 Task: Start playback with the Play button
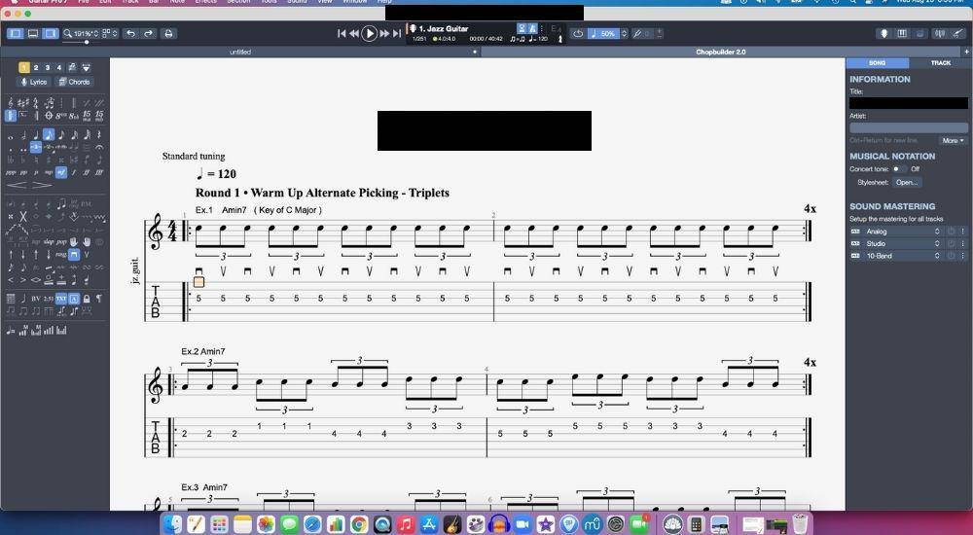click(369, 33)
